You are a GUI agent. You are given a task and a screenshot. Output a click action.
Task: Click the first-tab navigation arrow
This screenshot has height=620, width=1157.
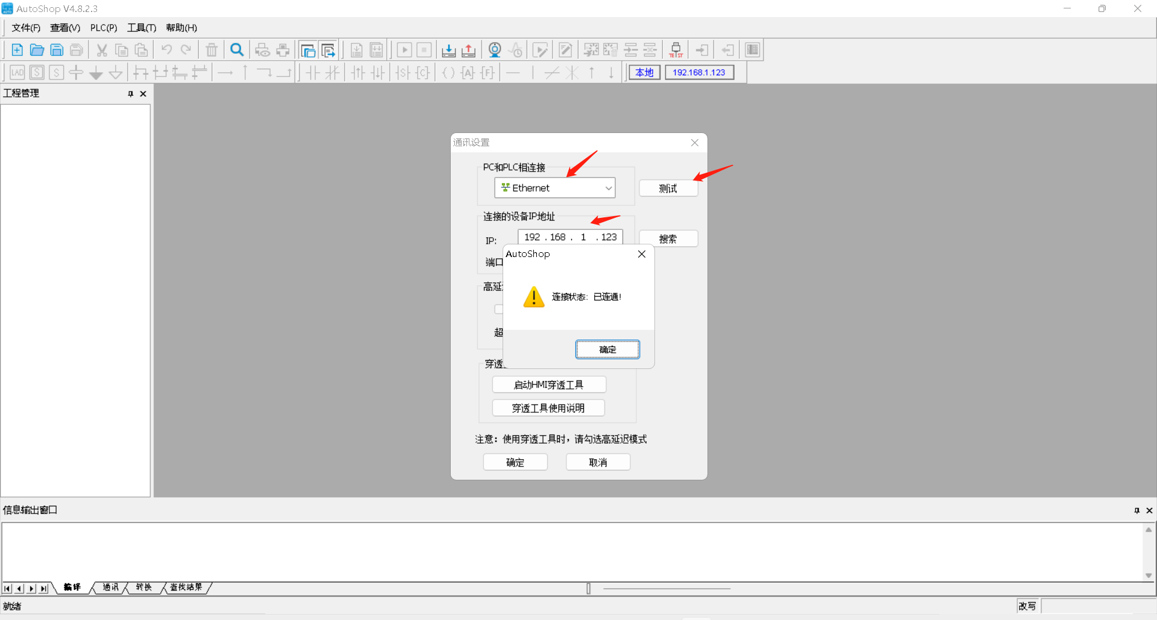click(7, 589)
